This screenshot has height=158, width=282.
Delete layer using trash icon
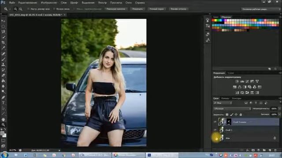pos(275,150)
